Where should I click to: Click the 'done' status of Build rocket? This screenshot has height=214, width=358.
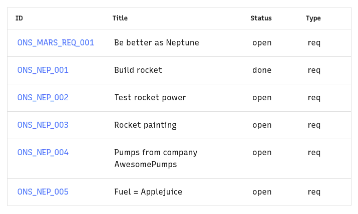point(262,70)
